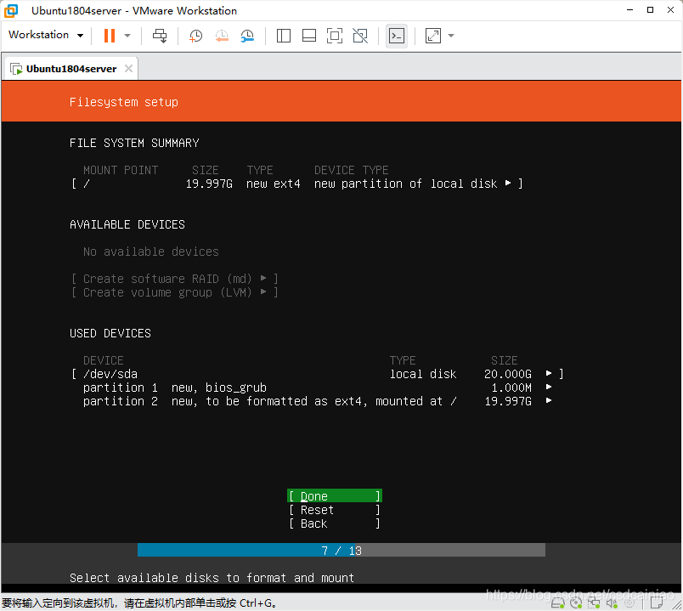The width and height of the screenshot is (683, 611).
Task: Click the CD/DVD drive status icon
Action: click(x=576, y=603)
